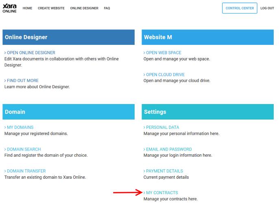
Task: Click the CONTROL CENTER button
Action: click(x=240, y=8)
